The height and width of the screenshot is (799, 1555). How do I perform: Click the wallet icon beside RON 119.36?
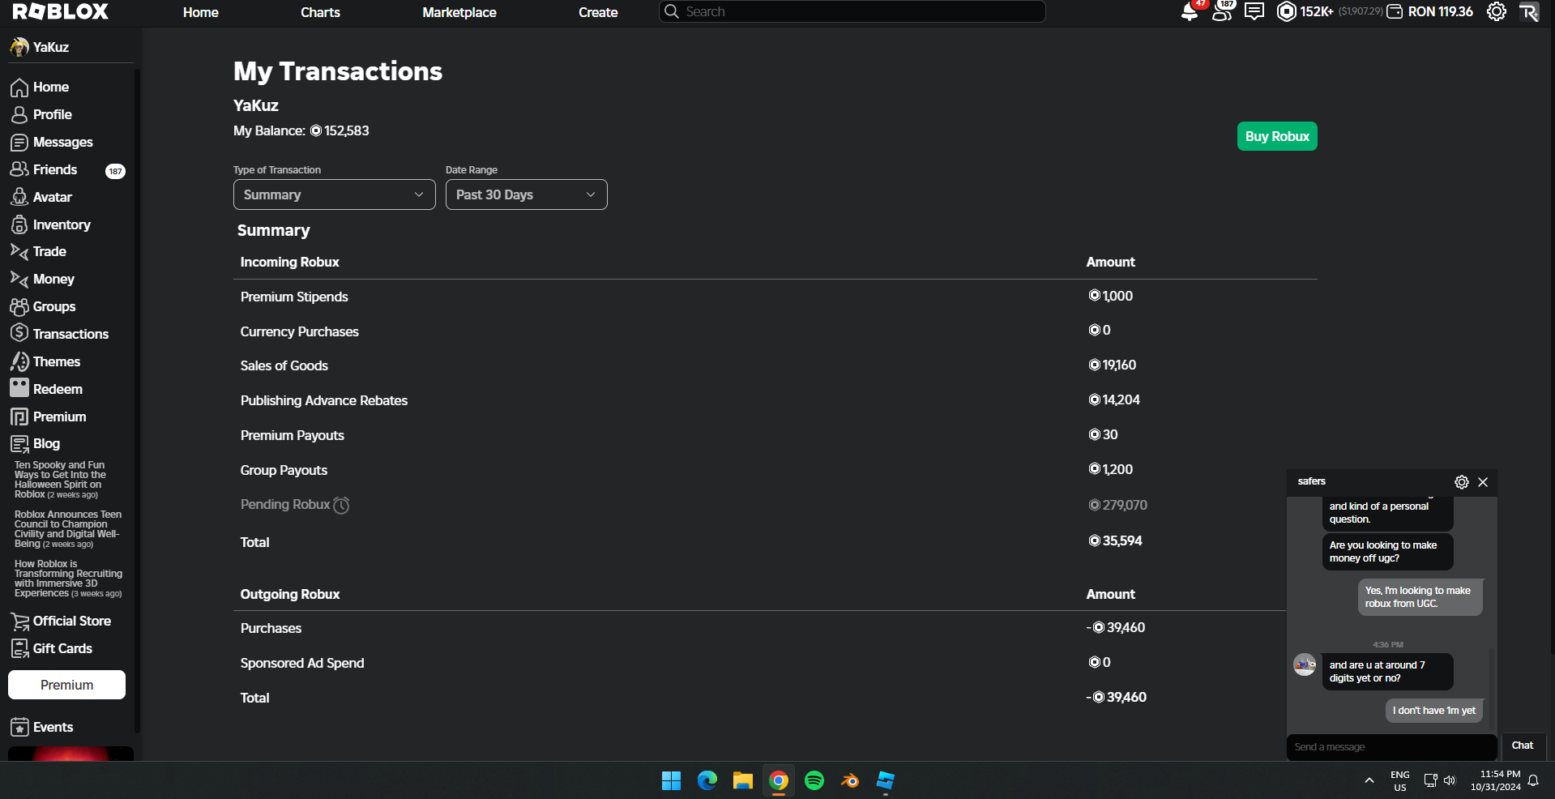click(1395, 11)
